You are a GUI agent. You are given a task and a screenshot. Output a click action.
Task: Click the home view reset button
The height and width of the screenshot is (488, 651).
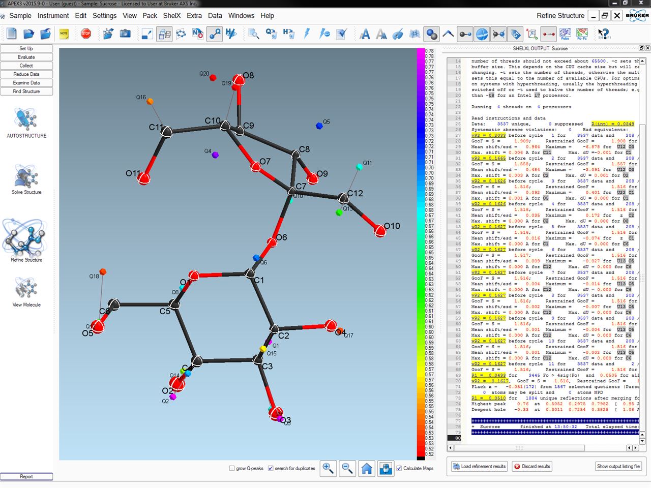367,468
